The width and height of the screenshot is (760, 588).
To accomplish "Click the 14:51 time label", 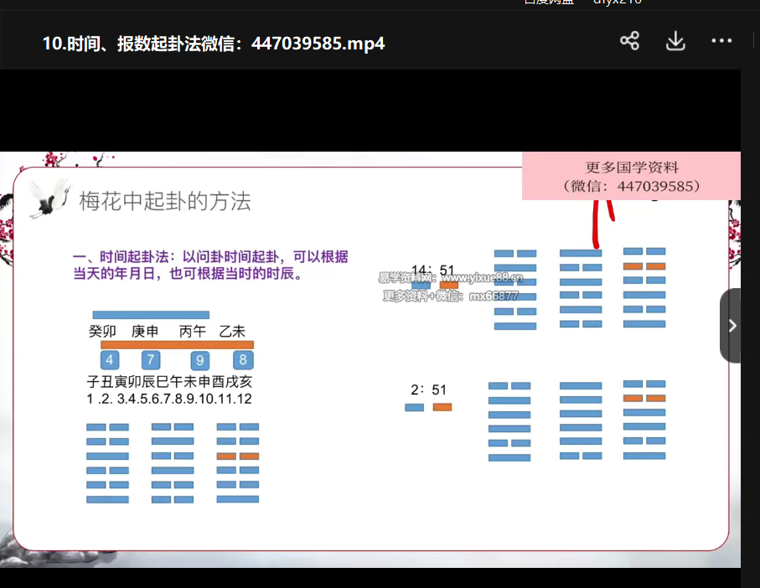I will point(432,270).
